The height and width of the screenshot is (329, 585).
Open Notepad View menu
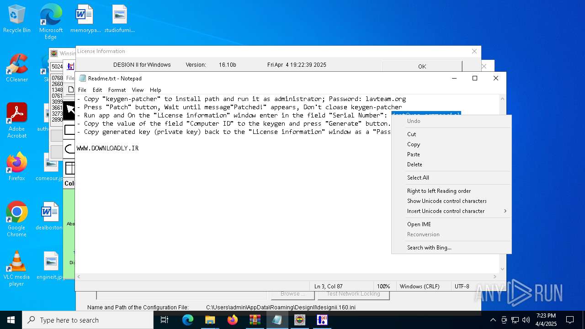coord(138,90)
